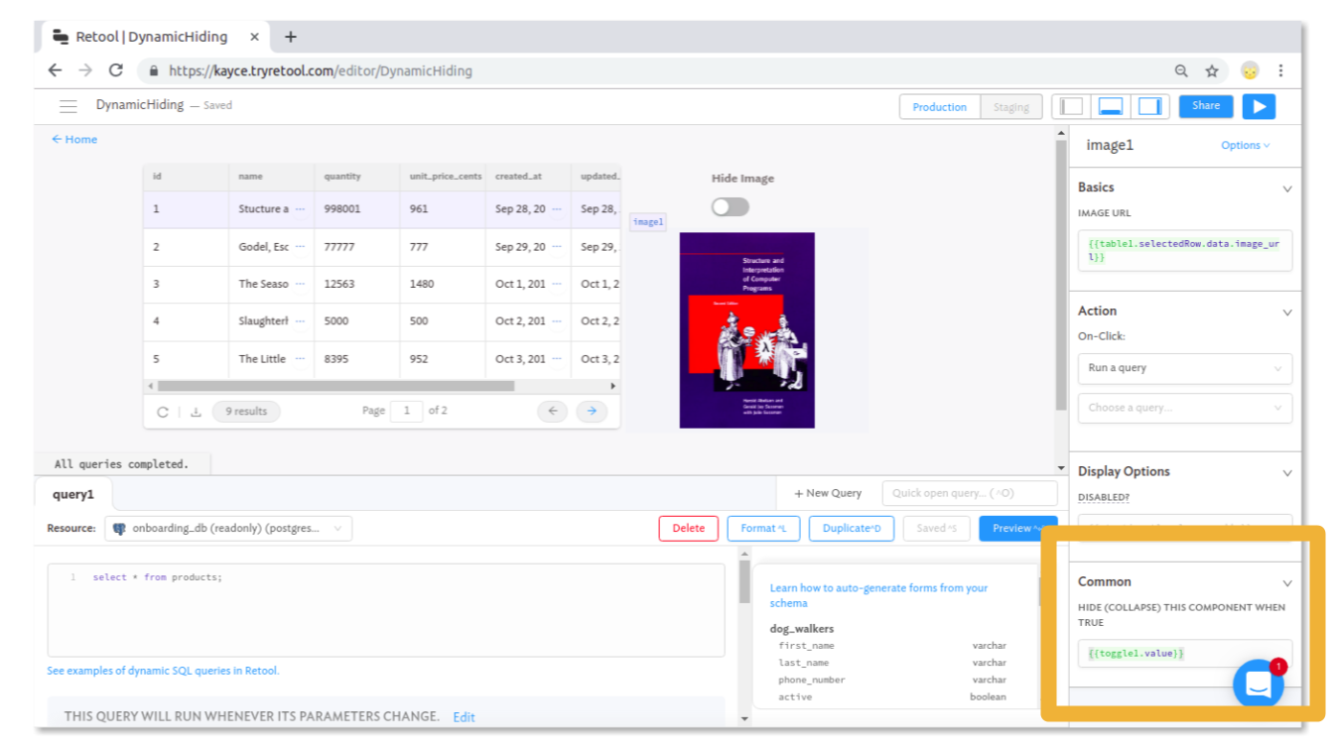Click the Image URL field
This screenshot has height=752, width=1337.
(1185, 250)
